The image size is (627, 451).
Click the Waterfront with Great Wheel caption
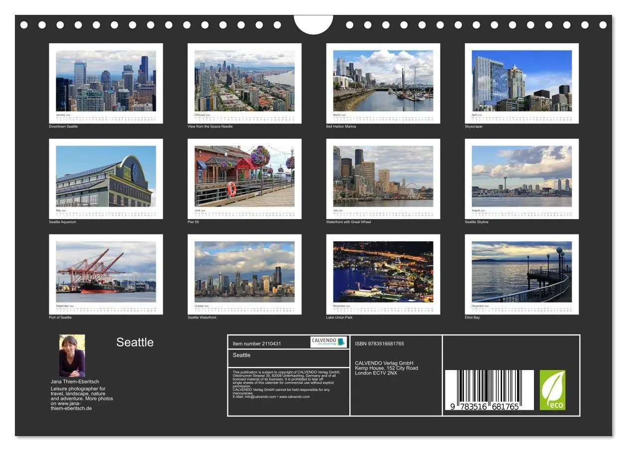point(348,222)
